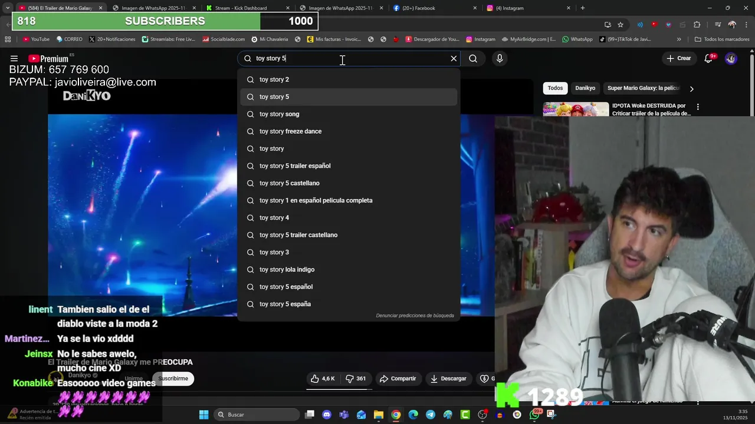
Task: Click the Descargar download button
Action: (x=448, y=379)
